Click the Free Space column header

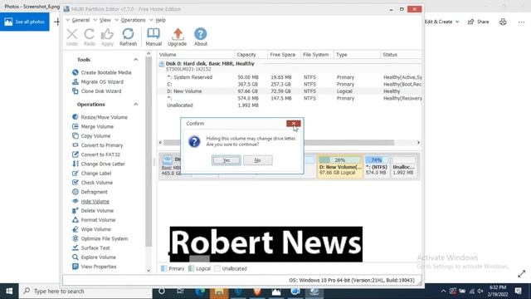(284, 55)
